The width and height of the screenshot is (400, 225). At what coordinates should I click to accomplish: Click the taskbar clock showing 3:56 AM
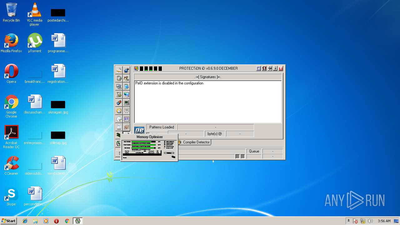[384, 221]
